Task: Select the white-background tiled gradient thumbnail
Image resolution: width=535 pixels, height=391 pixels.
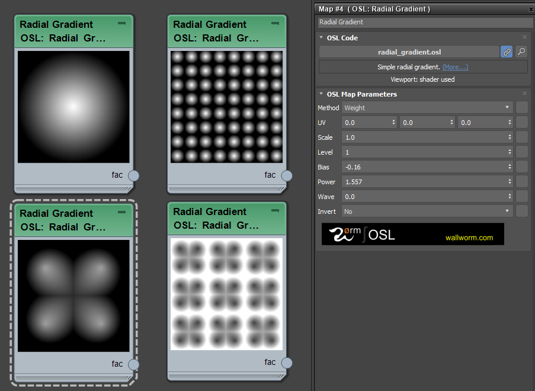Action: pyautogui.click(x=226, y=294)
